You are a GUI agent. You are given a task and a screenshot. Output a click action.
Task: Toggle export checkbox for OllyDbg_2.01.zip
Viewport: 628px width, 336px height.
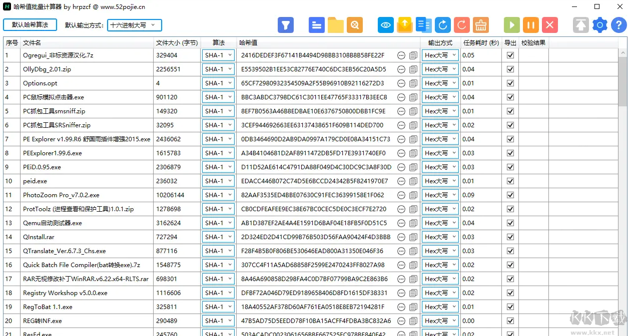510,69
